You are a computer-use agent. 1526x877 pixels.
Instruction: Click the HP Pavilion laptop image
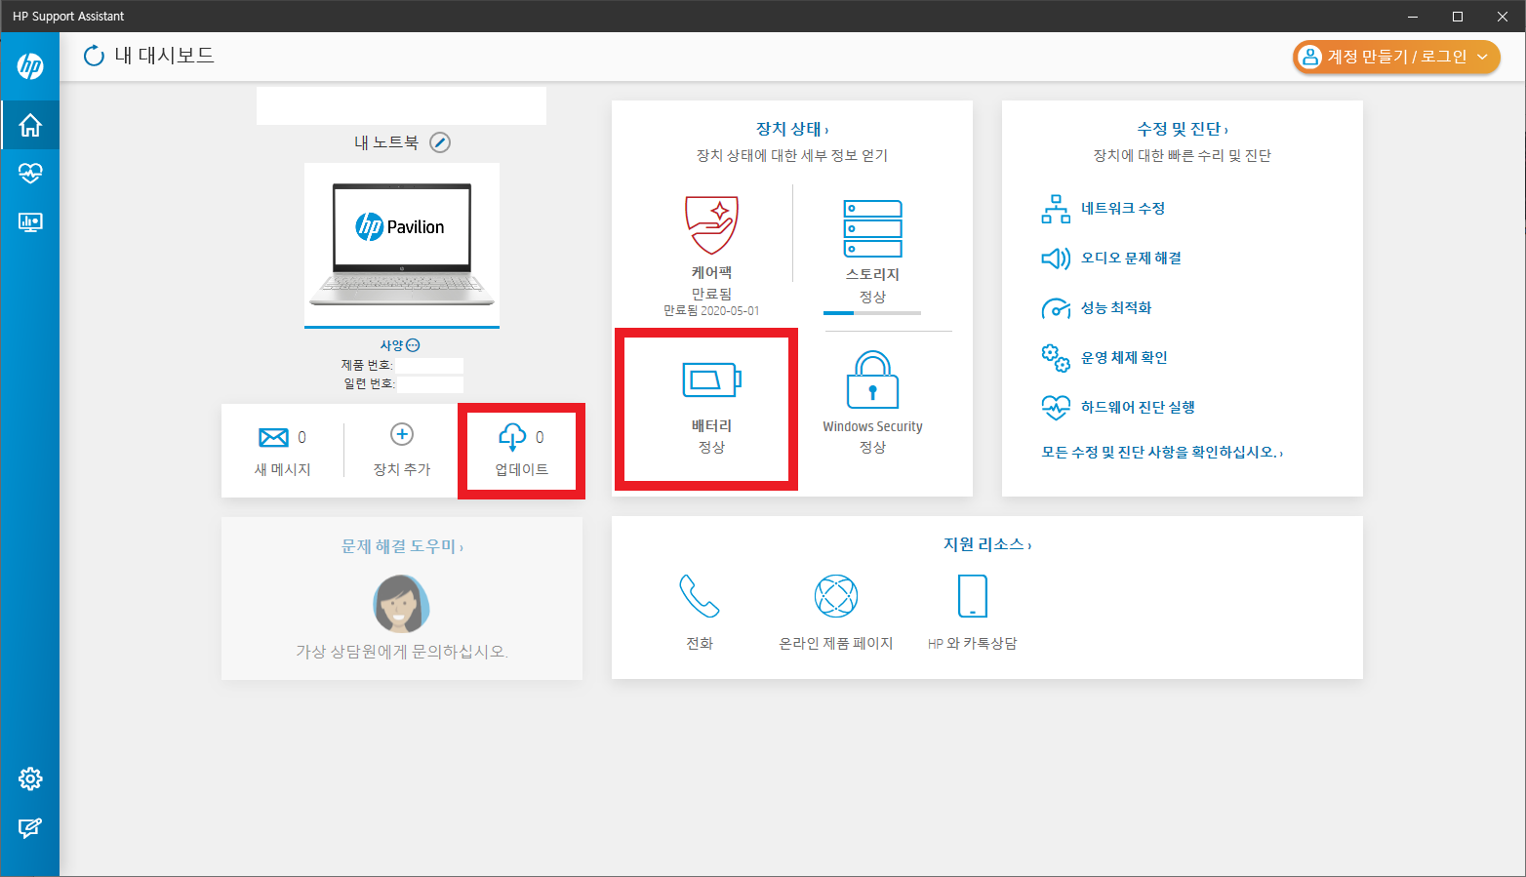pos(402,245)
